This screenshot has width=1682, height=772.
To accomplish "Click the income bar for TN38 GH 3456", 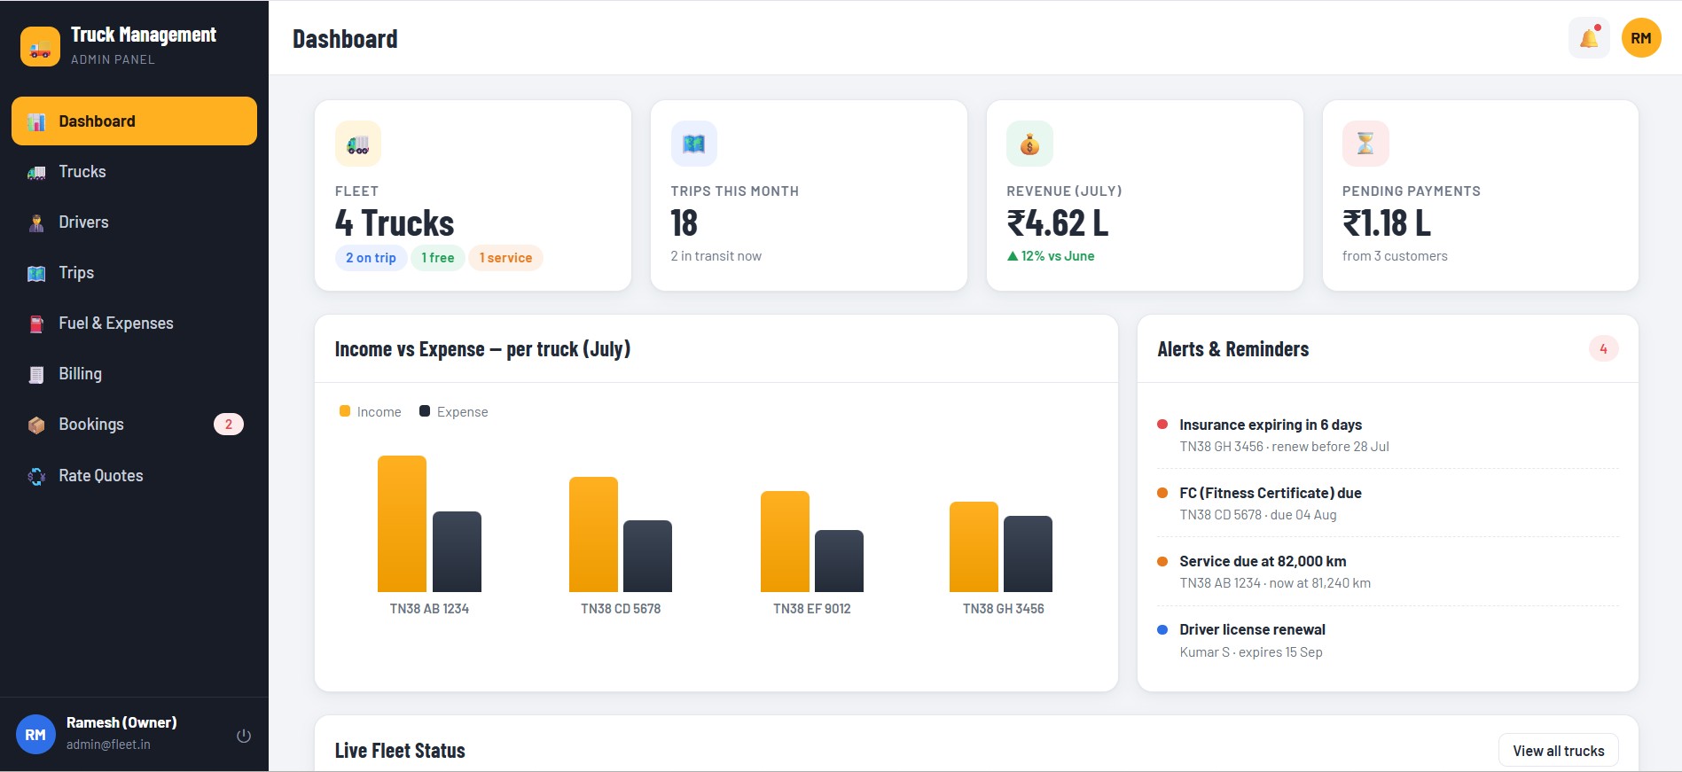I will (974, 547).
